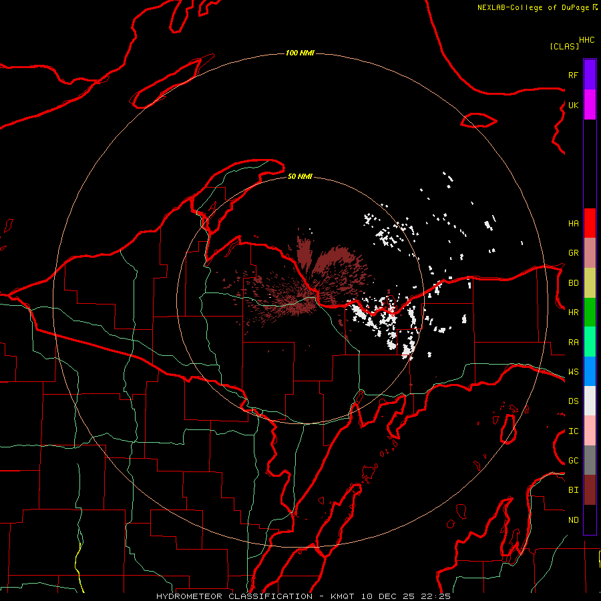This screenshot has height=601, width=601.
Task: Click the "HA" legend label
Action: 573,224
